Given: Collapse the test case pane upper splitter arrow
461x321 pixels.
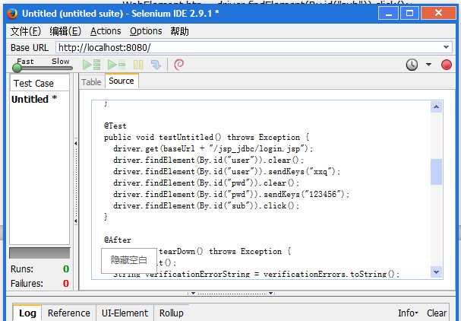Looking at the screenshot, I should pyautogui.click(x=76, y=144).
